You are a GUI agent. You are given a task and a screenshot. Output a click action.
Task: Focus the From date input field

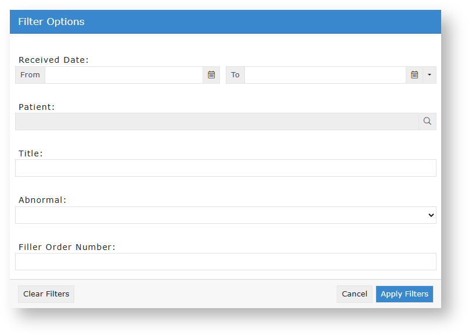pos(124,75)
